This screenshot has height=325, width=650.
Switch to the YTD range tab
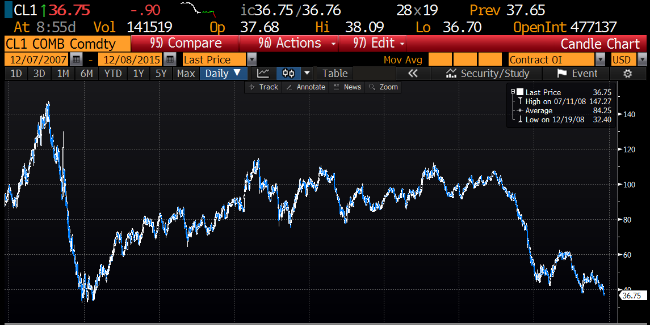113,73
